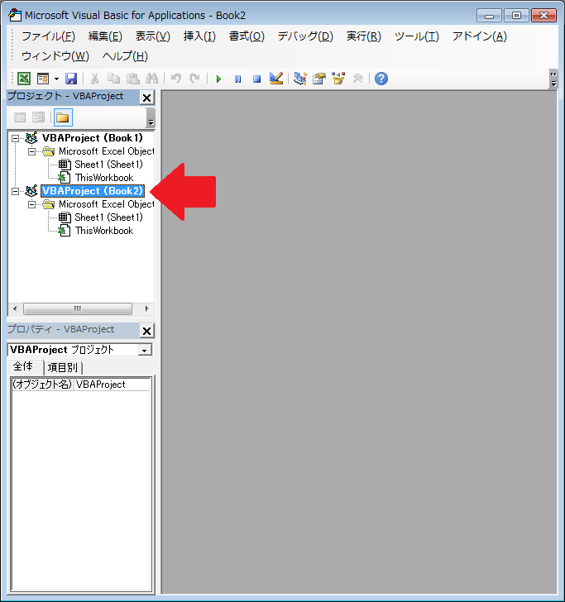Select Microsoft Excel Objects folder under Book2

(107, 204)
